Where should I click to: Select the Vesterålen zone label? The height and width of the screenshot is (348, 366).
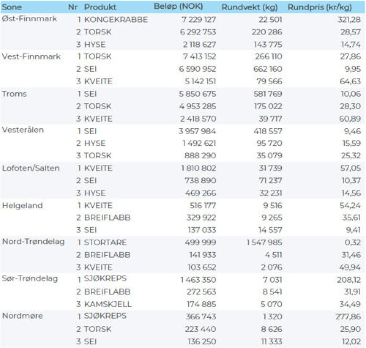(23, 130)
